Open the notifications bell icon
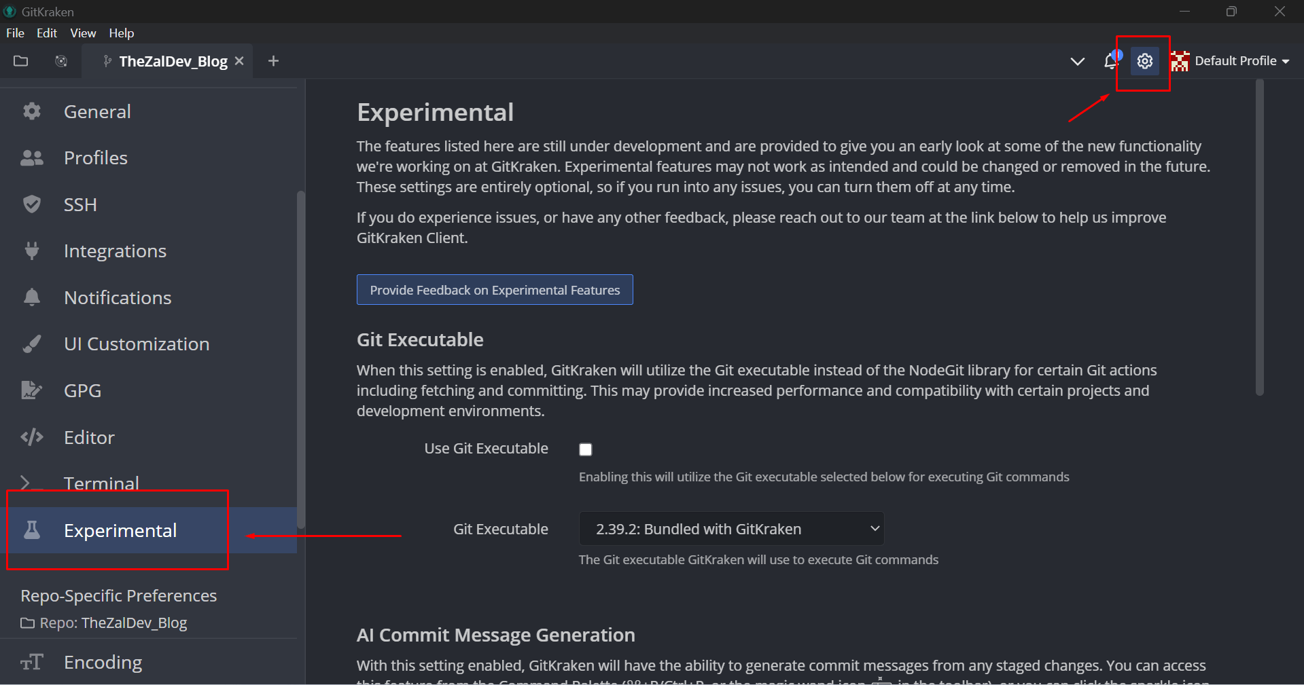Viewport: 1304px width, 685px height. [1112, 60]
